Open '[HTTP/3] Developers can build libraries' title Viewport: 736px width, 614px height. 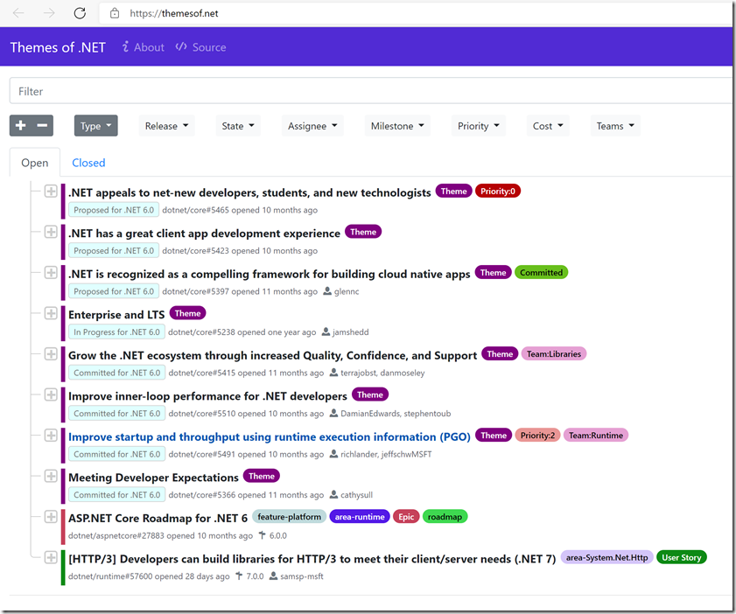coord(312,559)
